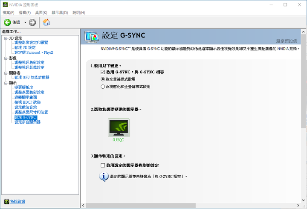
Task: Open 旋轉顯示畫面 tree item
Action: point(26,97)
